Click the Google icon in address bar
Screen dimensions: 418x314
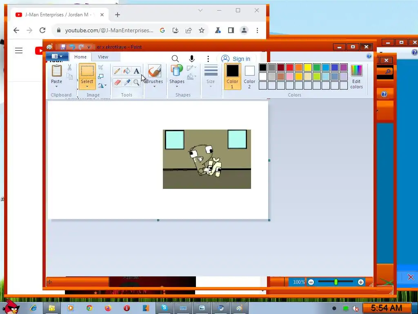click(162, 30)
